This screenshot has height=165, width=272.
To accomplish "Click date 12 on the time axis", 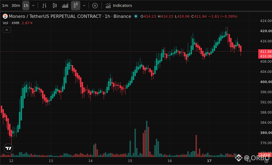I will point(11,161).
